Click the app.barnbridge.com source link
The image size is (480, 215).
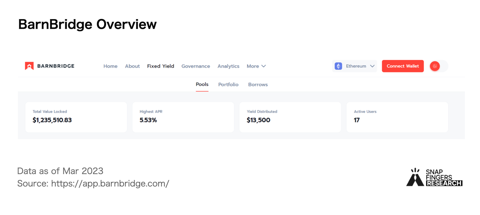(x=110, y=184)
